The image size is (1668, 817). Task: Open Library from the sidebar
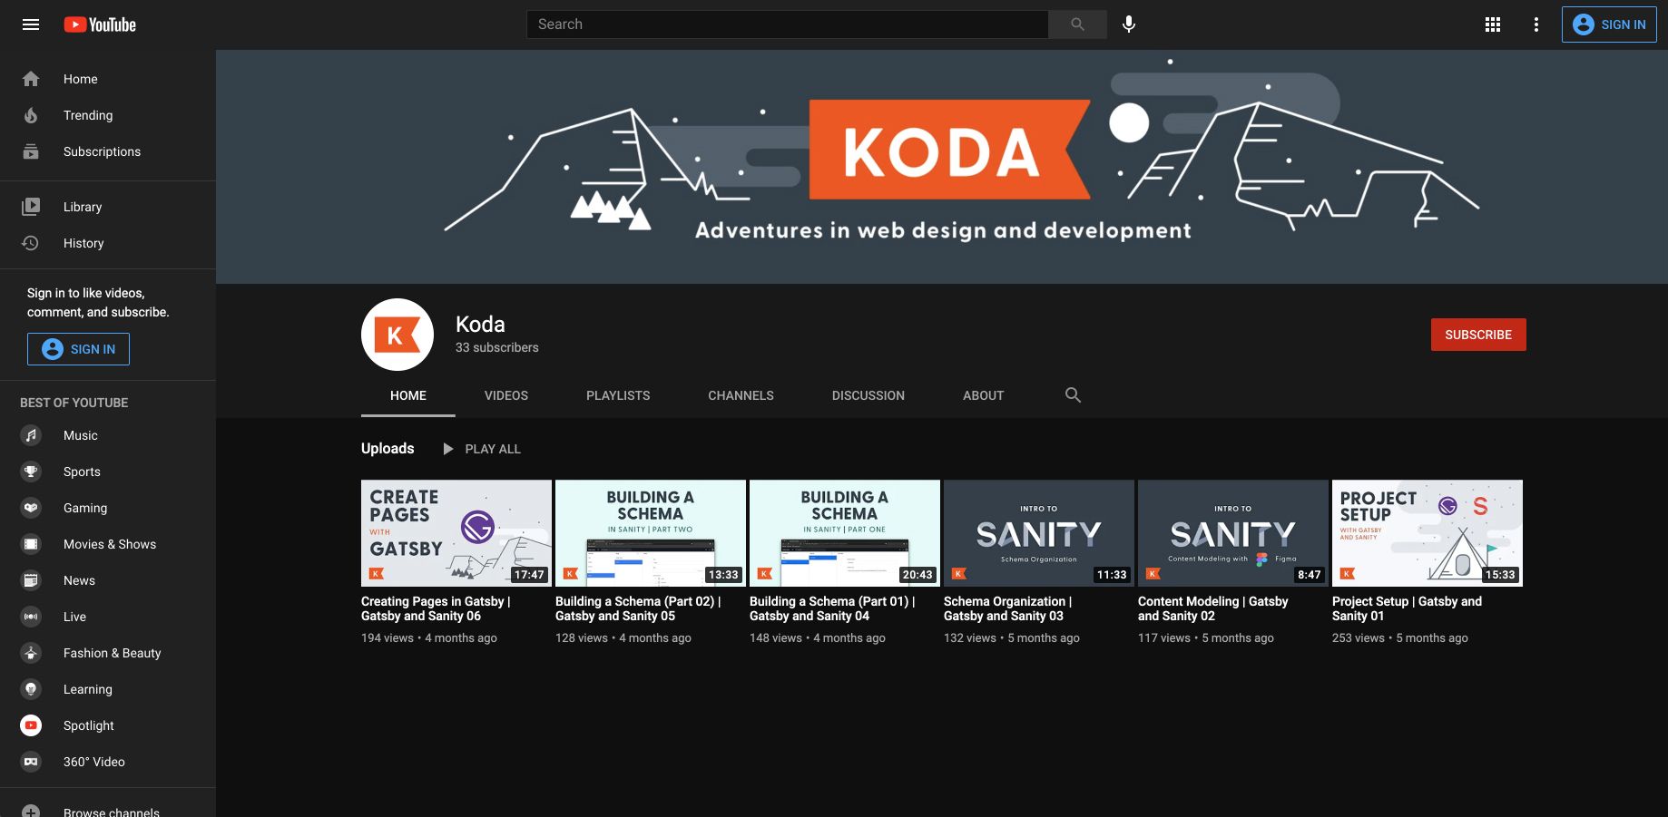108,207
